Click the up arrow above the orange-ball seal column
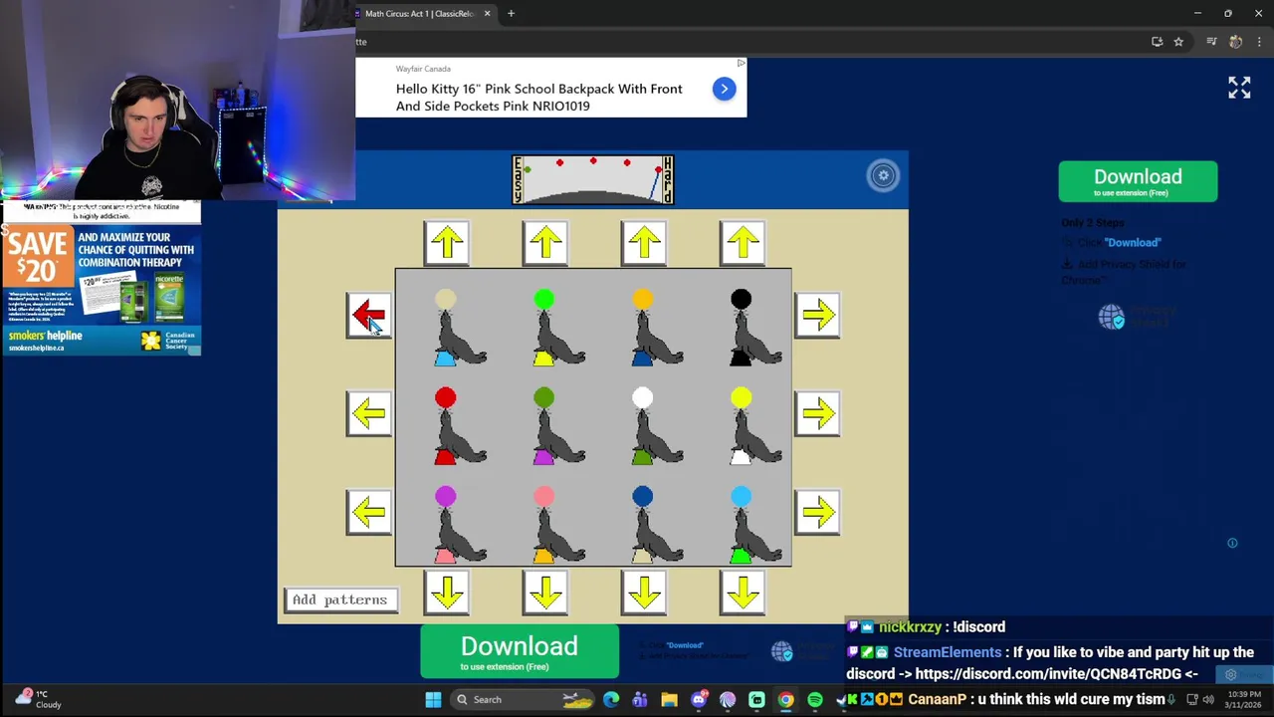This screenshot has height=717, width=1274. 644,243
